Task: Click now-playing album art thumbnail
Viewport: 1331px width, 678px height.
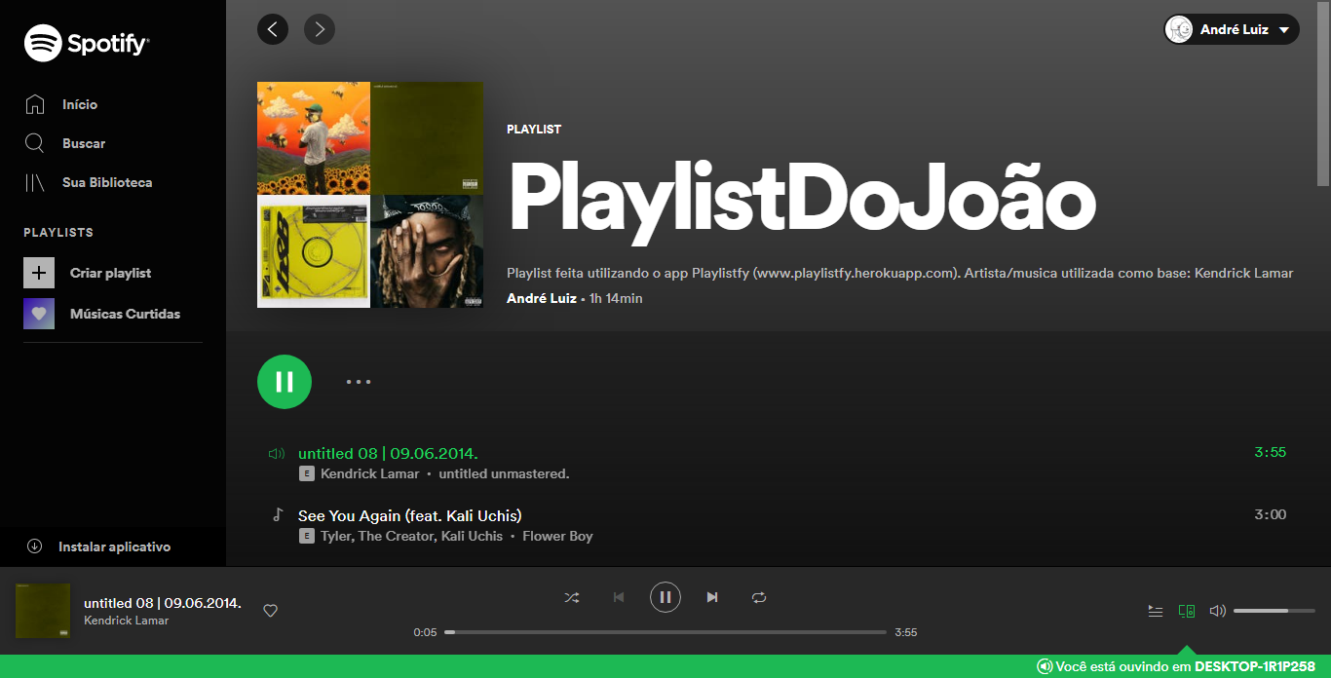Action: point(43,611)
